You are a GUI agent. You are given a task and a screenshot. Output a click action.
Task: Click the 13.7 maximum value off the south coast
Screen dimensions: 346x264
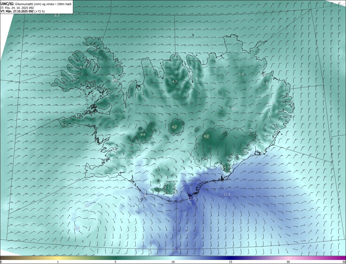(x=191, y=198)
